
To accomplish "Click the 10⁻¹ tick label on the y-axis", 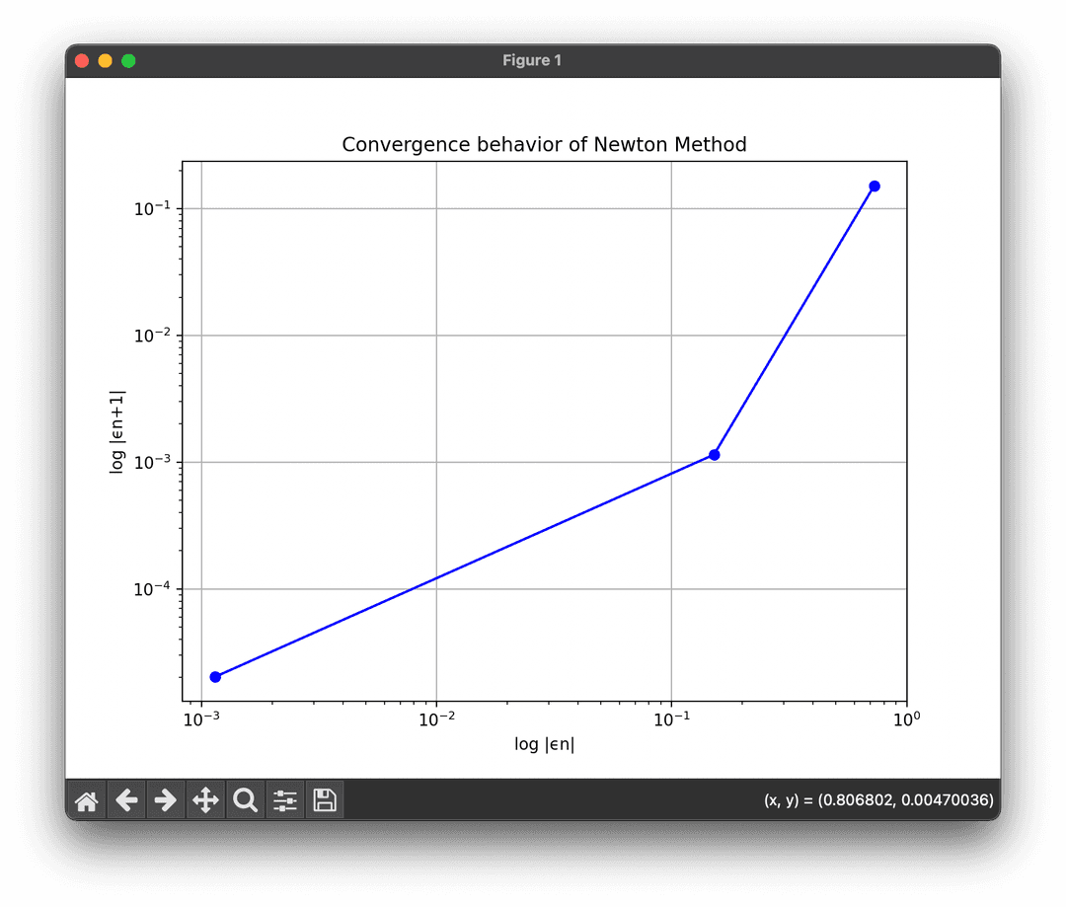I will point(154,209).
